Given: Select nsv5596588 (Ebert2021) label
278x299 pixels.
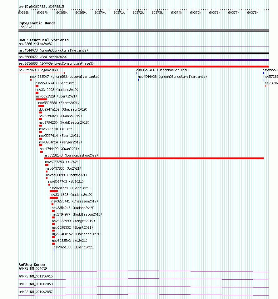Looking at the screenshot, I should pyautogui.click(x=59, y=103).
